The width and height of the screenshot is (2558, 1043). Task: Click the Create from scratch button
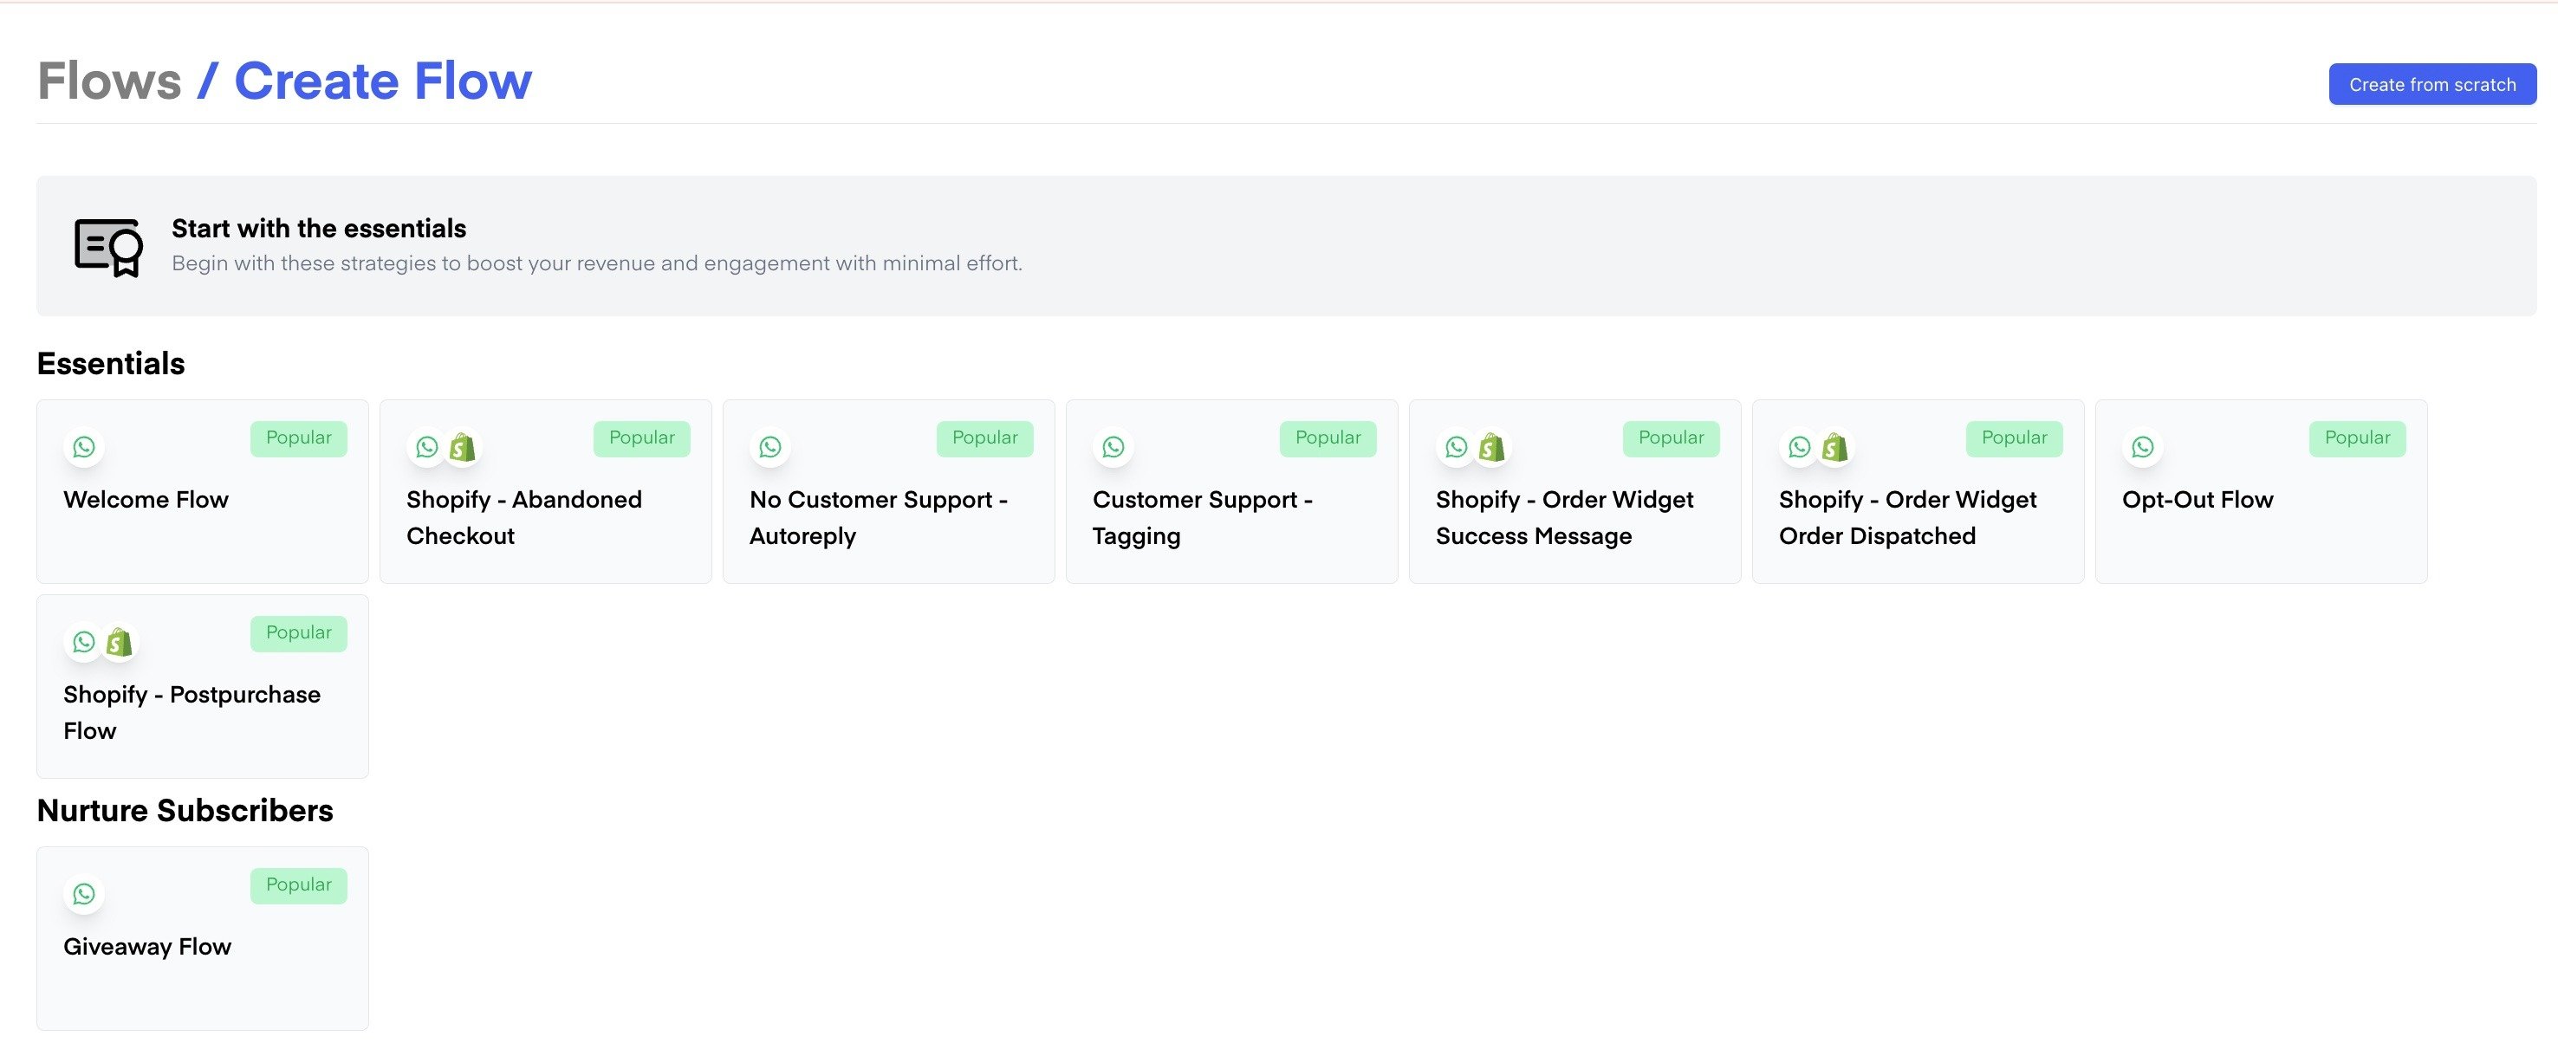(2431, 84)
